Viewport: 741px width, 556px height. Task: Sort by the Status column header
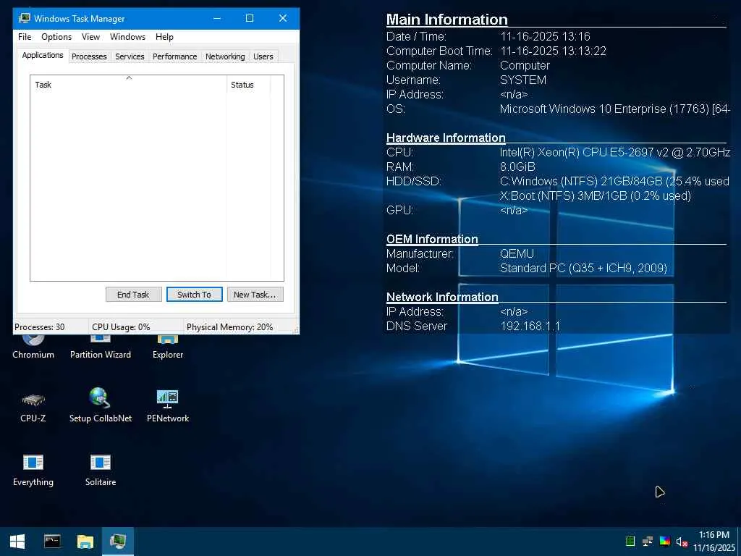point(249,85)
